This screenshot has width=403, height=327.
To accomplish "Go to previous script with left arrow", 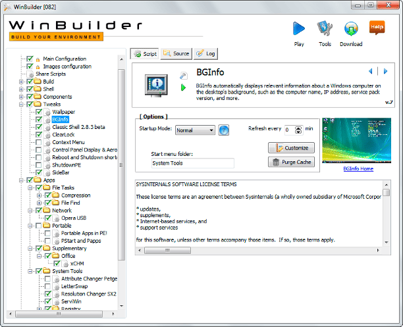I will pos(370,71).
